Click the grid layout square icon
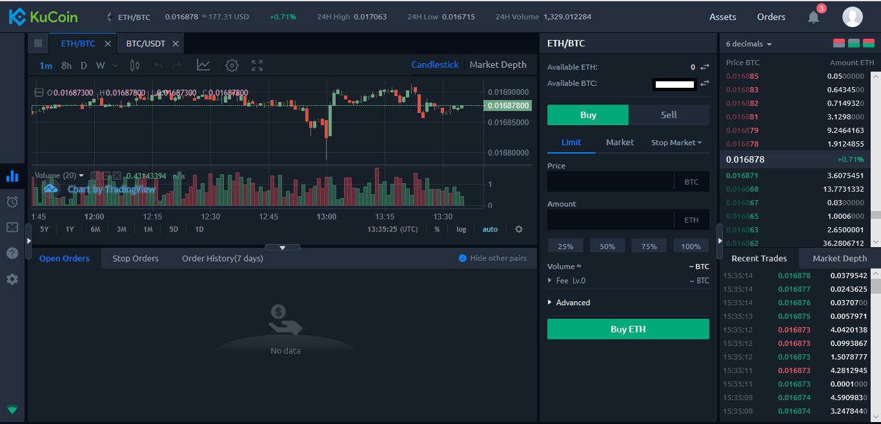Image resolution: width=881 pixels, height=424 pixels. pos(37,43)
